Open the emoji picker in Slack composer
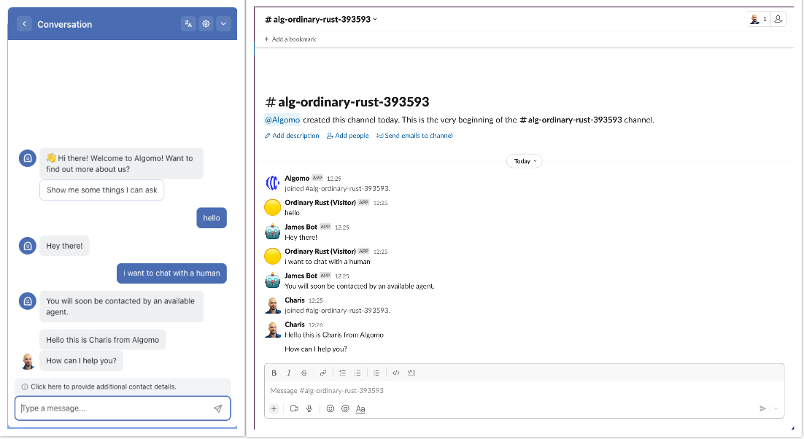Screen dimensions: 804x439 pyautogui.click(x=331, y=409)
